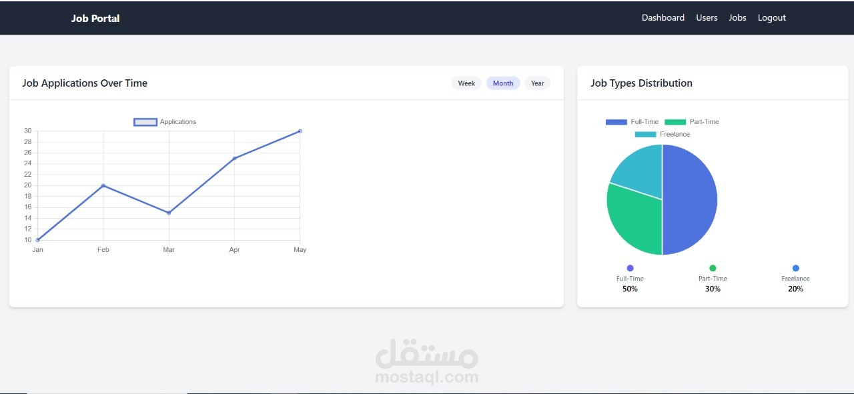Click the Apr data point at 25
Image resolution: width=854 pixels, height=394 pixels.
[x=234, y=158]
